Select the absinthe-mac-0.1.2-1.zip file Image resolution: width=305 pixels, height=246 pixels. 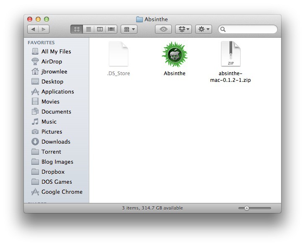coord(230,55)
